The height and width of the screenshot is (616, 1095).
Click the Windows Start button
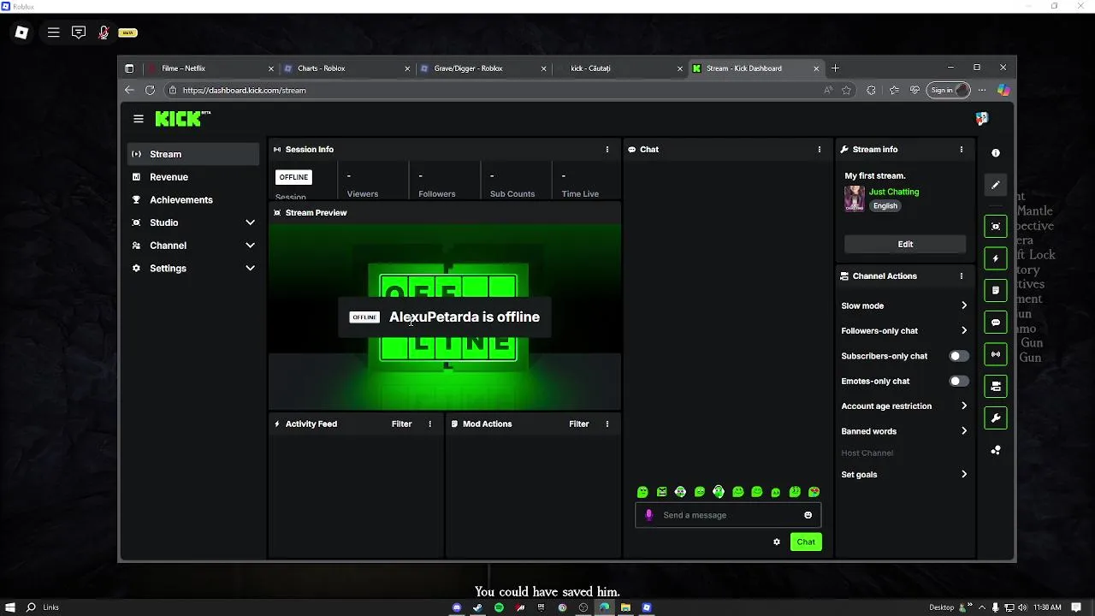point(10,607)
